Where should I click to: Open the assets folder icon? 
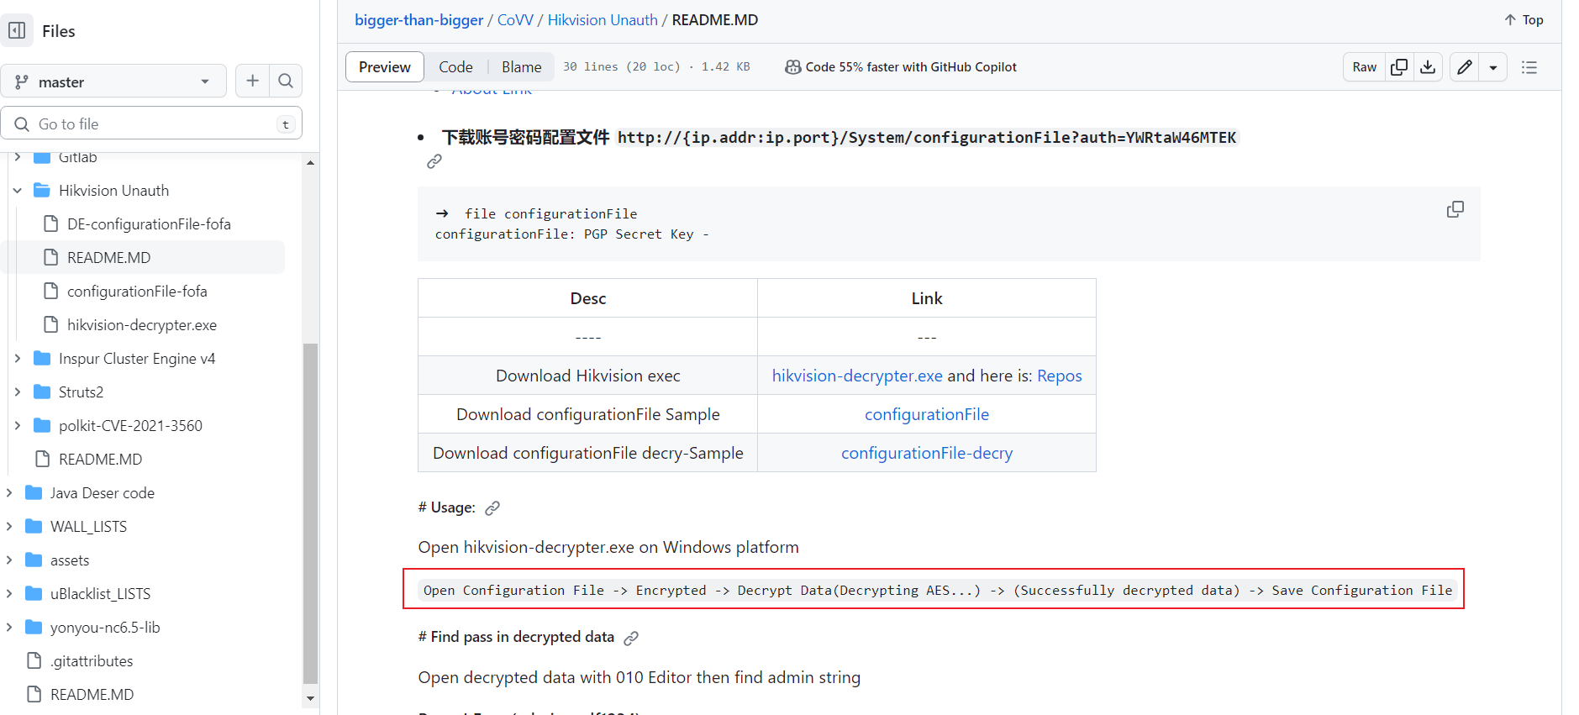click(x=34, y=560)
